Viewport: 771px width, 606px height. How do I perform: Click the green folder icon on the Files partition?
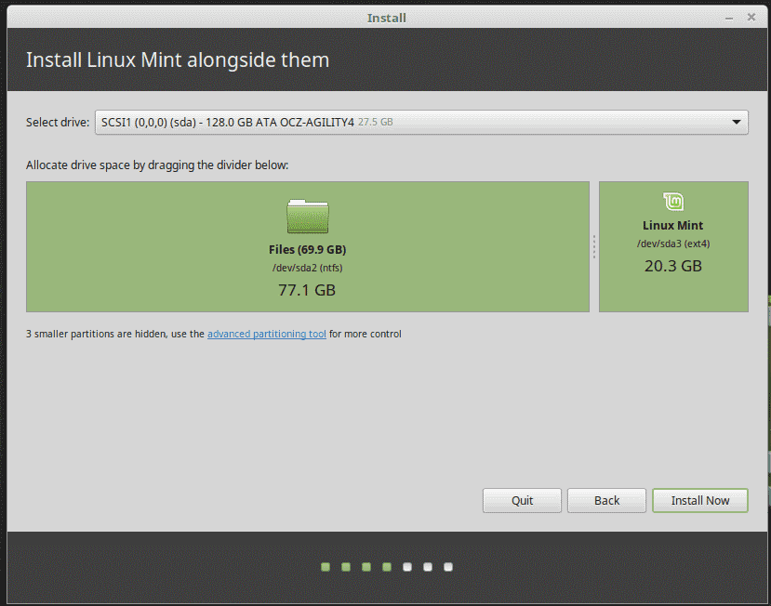[307, 215]
